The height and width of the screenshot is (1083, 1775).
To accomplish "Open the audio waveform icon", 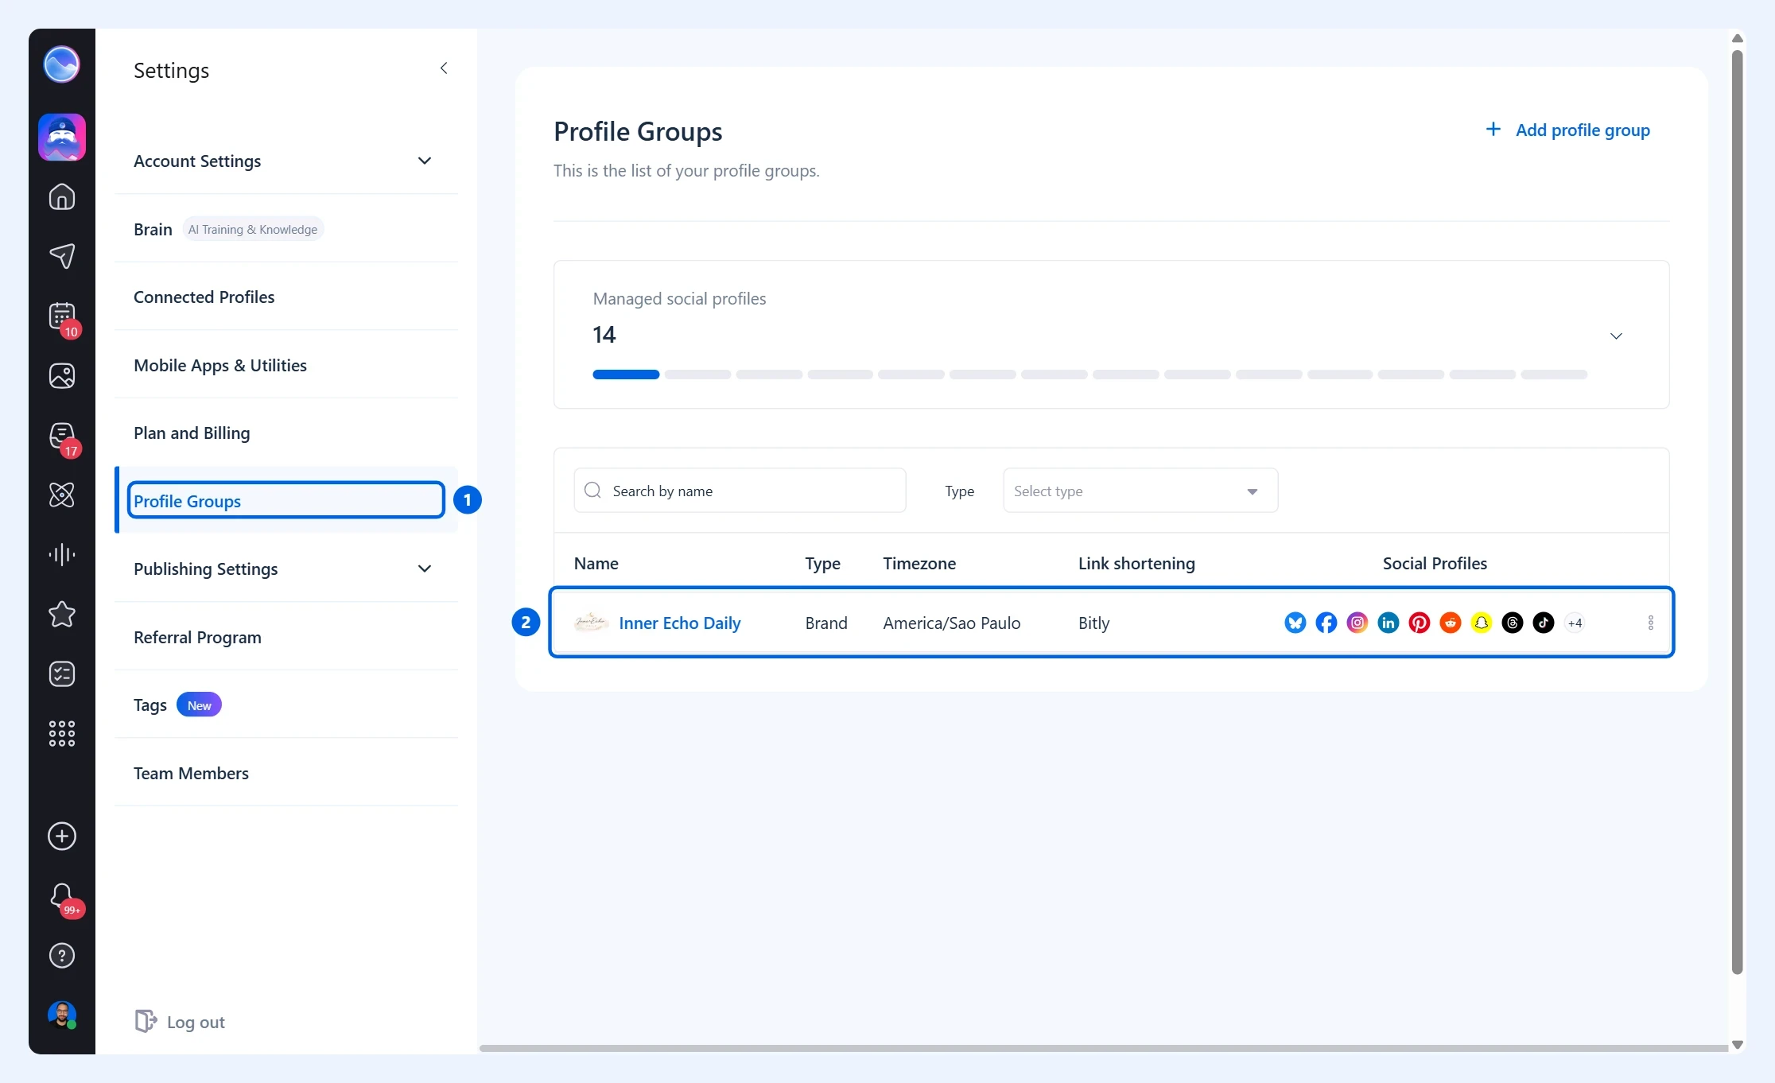I will click(x=62, y=554).
